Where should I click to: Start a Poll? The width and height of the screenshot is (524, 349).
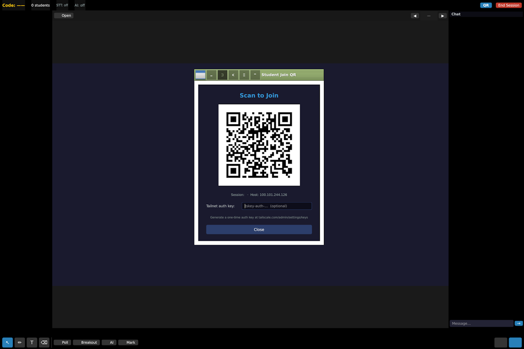62,342
